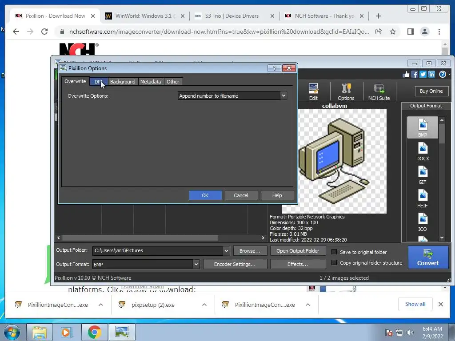
Task: Cancel the Pixillion Options dialog
Action: pyautogui.click(x=241, y=195)
